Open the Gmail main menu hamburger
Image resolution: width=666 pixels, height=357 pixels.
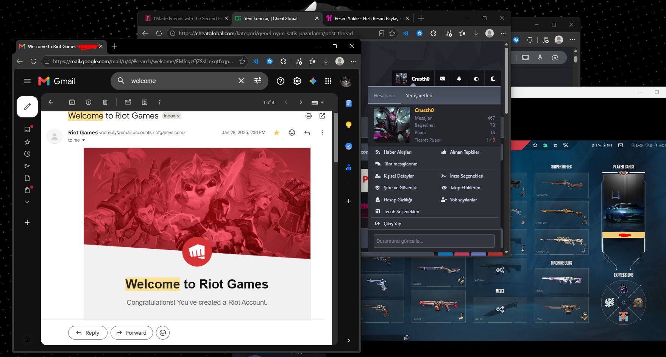point(27,81)
